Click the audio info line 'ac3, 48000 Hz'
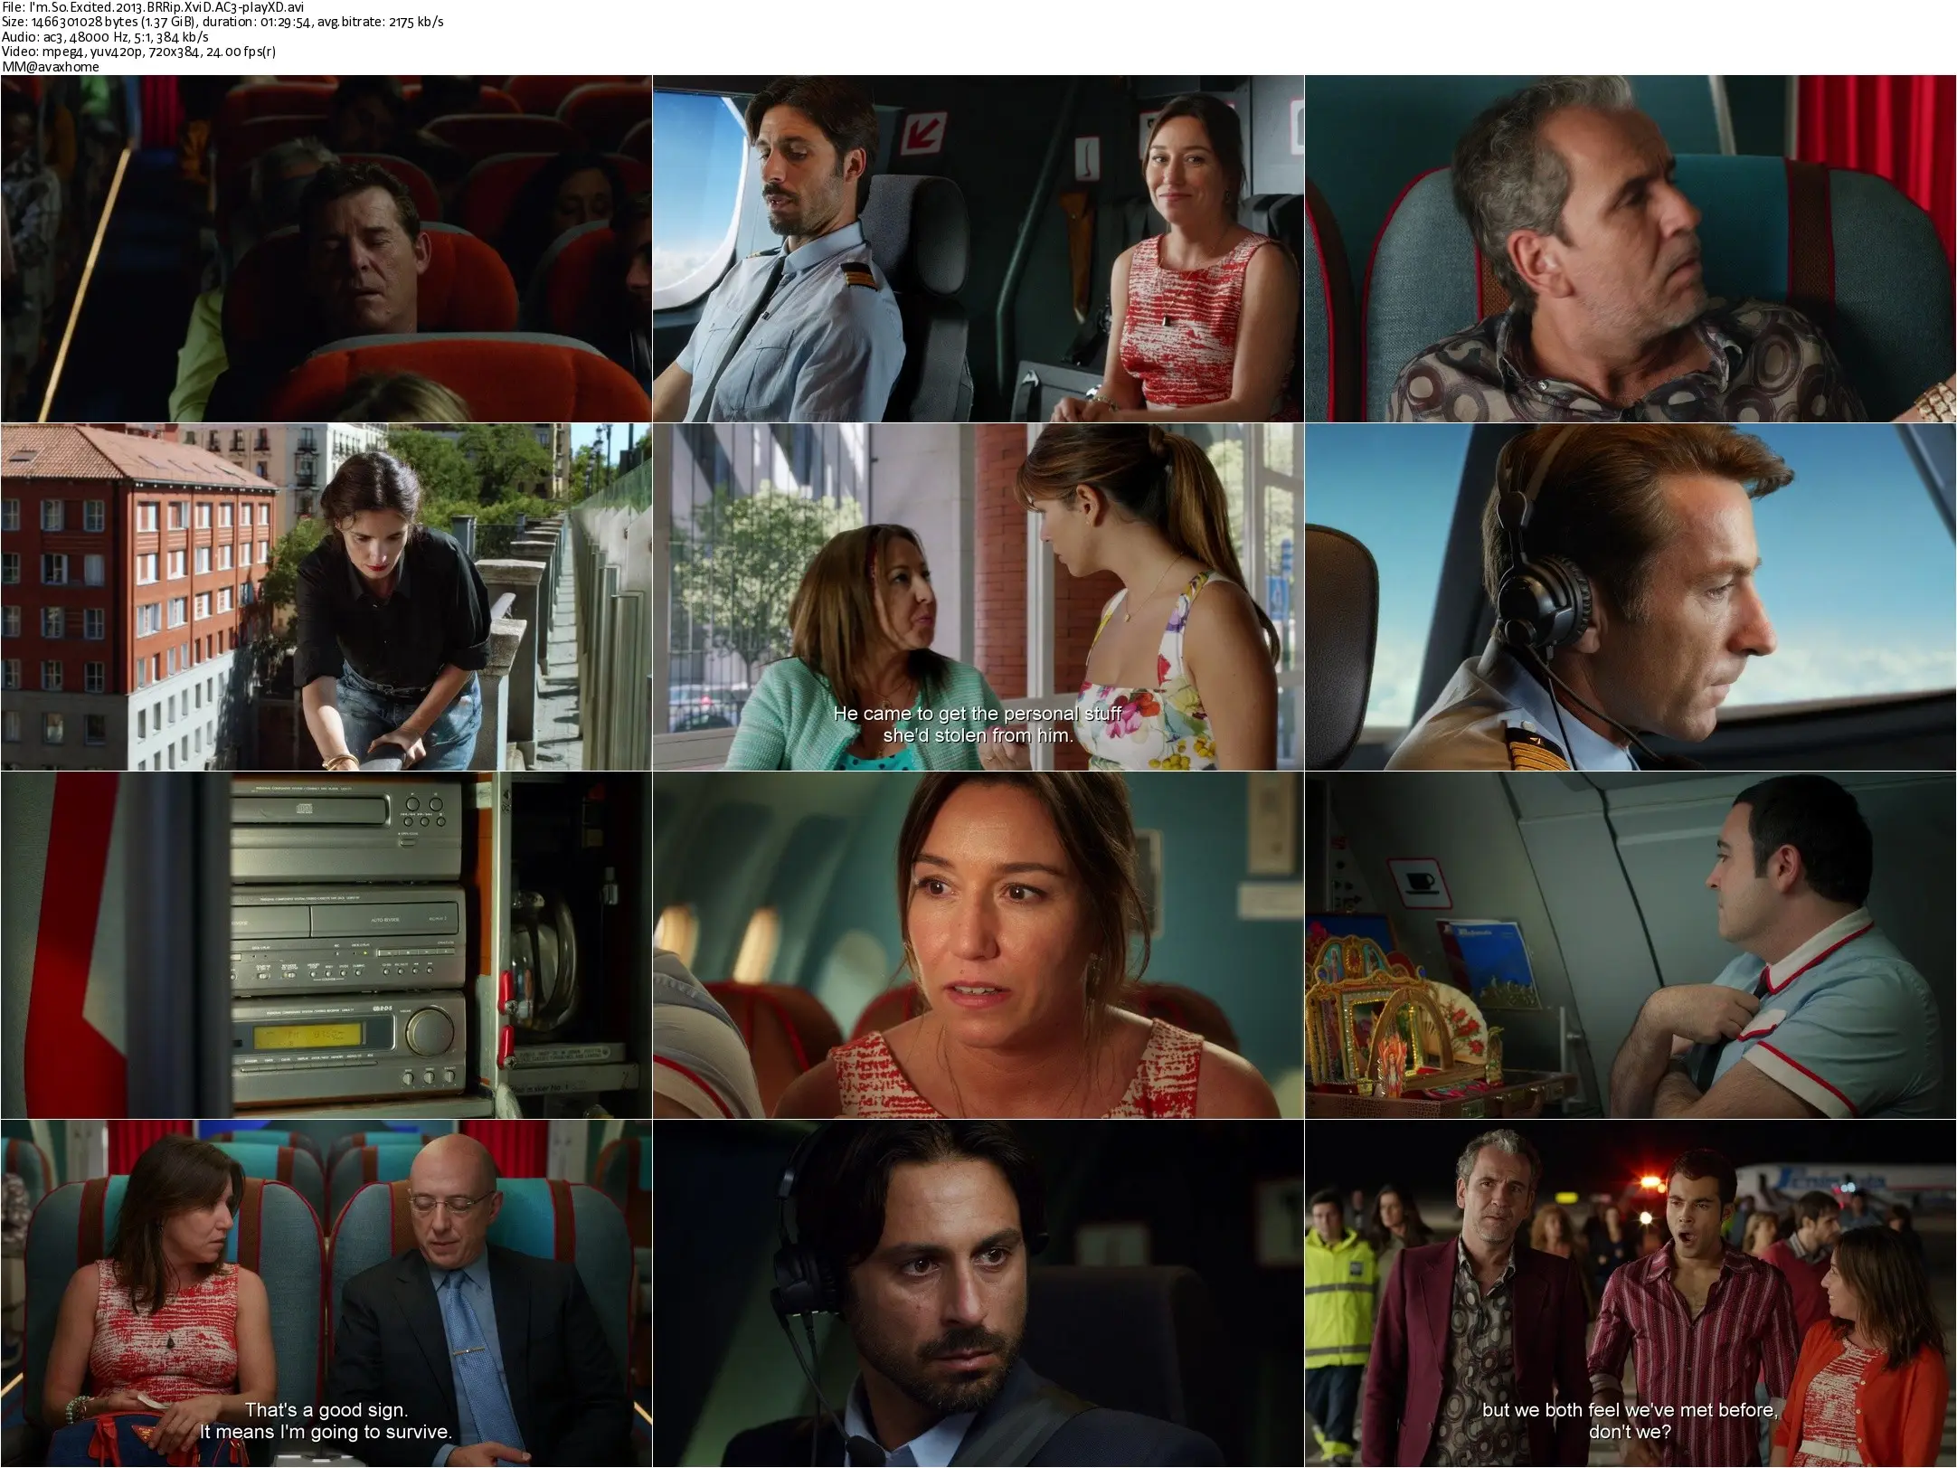Screen dimensions: 1957x1468 pos(106,37)
